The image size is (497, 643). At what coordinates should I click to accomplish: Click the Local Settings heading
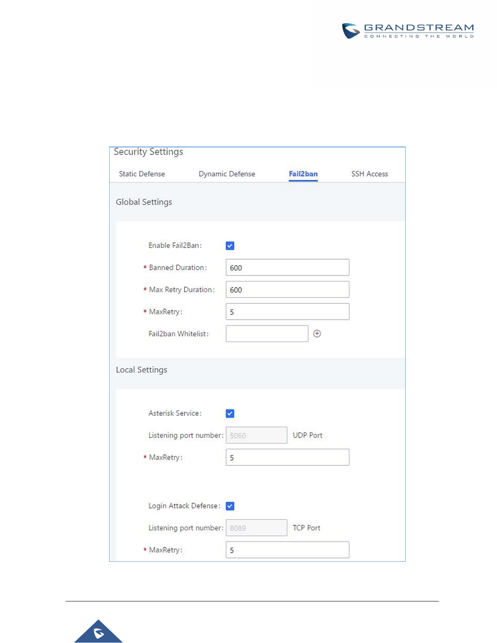[x=141, y=370]
